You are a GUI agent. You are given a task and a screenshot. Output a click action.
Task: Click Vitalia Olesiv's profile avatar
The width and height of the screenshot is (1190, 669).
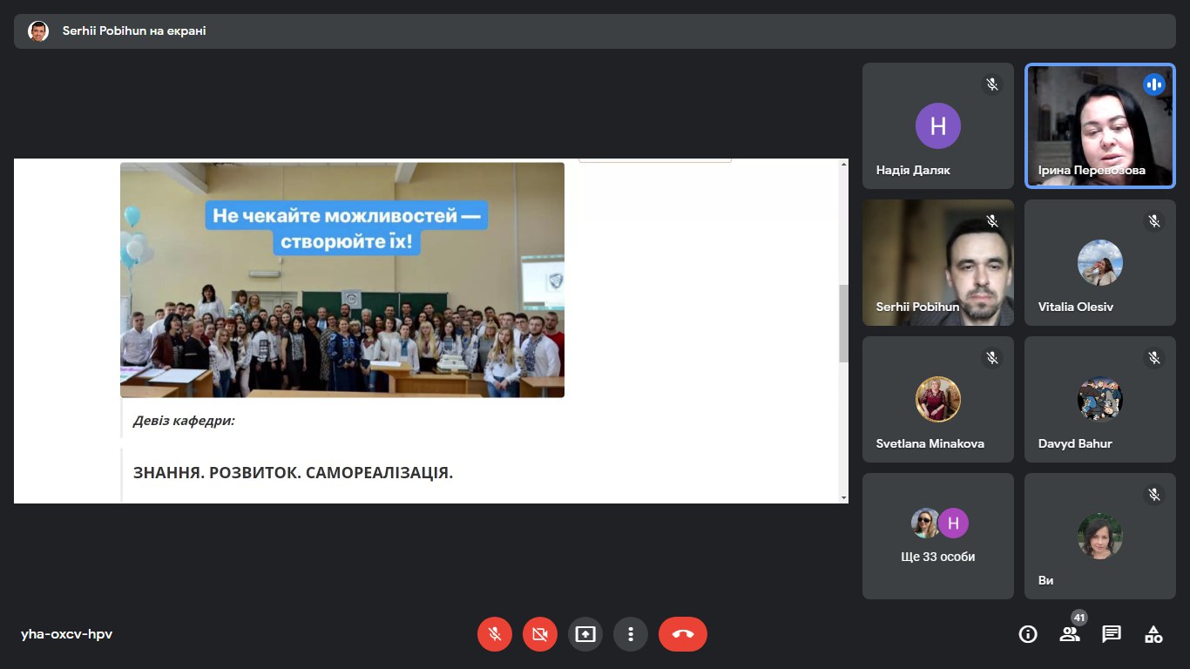coord(1099,262)
